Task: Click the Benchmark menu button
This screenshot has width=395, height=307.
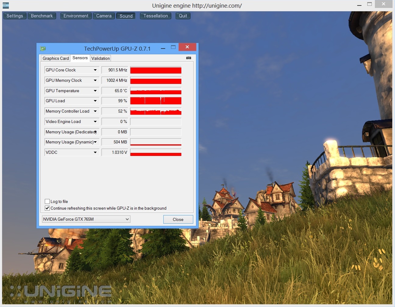Action: click(42, 16)
